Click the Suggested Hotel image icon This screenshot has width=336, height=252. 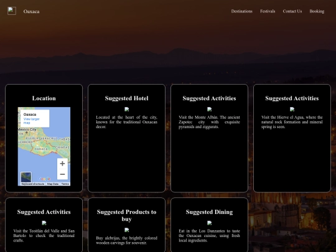127,110
